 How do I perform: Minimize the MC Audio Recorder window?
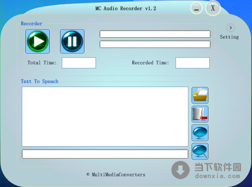(x=196, y=8)
